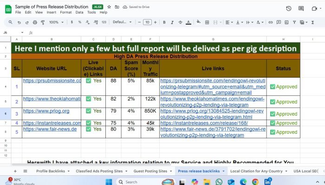The image size is (325, 185).
Task: Open comments history icon
Action: (x=301, y=8)
